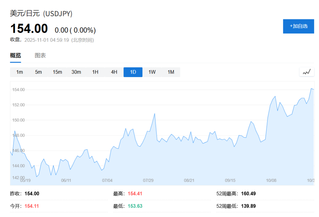319x217 pixels.
Task: Click the +加自选 button
Action: coord(298,26)
